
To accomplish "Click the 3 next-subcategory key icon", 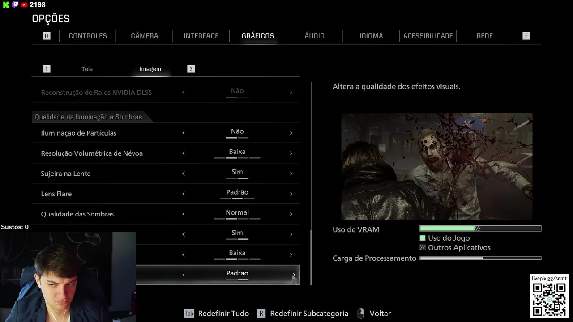I will pos(191,69).
